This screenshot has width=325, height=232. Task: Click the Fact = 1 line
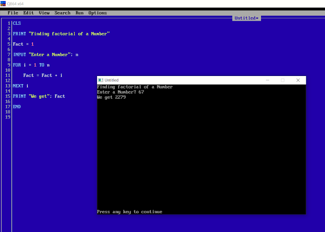point(23,44)
